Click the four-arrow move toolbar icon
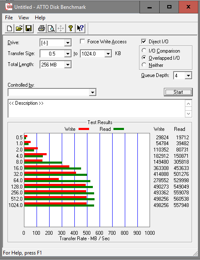 [x=61, y=28]
